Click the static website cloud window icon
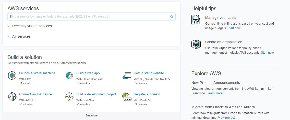The height and width of the screenshot is (120, 290). click(x=127, y=76)
